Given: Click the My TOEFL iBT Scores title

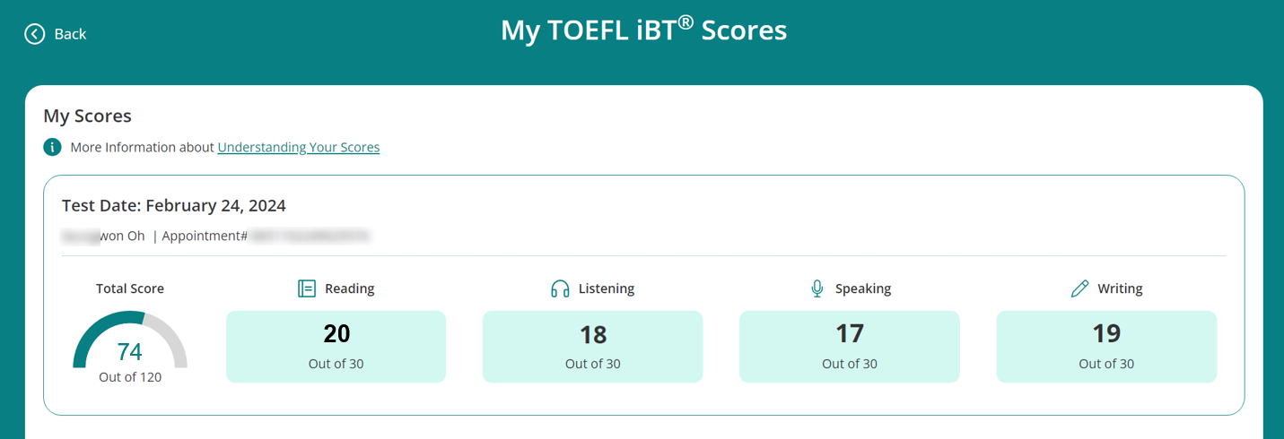Looking at the screenshot, I should pyautogui.click(x=643, y=31).
